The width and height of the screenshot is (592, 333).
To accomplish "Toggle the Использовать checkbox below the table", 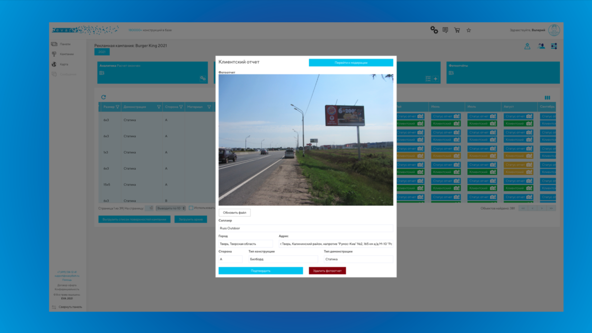I will [191, 208].
